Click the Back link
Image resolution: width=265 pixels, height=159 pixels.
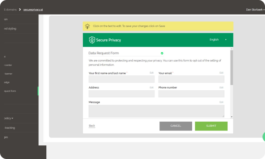click(92, 126)
